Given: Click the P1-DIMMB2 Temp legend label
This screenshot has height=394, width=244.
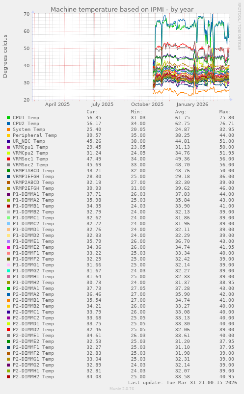Looking at the screenshot, I should click(33, 212).
